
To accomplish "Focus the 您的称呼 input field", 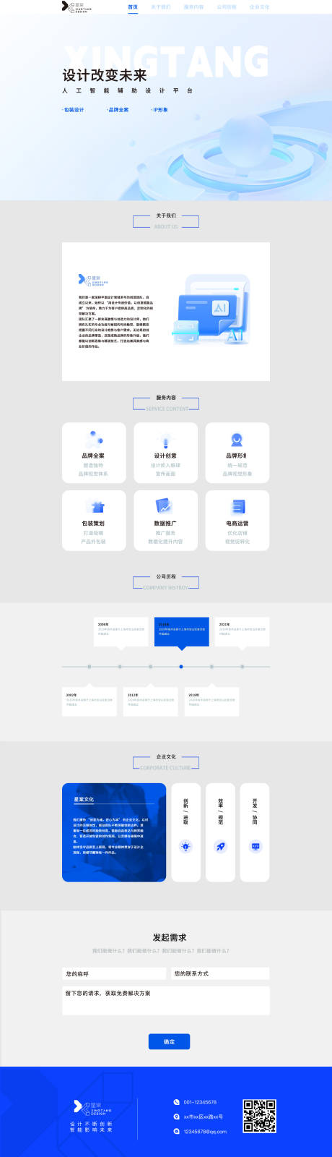I will point(114,974).
